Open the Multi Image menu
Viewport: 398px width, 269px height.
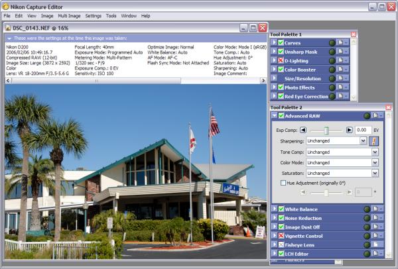[70, 15]
